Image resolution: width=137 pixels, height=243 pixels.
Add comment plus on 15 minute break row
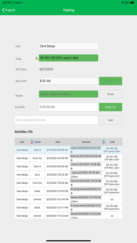(x=72, y=210)
